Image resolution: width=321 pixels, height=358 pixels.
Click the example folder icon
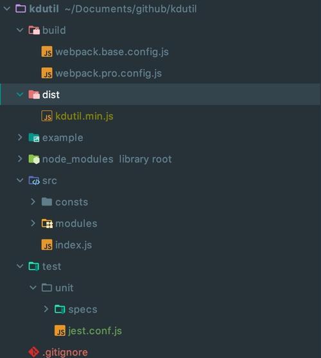click(x=34, y=138)
